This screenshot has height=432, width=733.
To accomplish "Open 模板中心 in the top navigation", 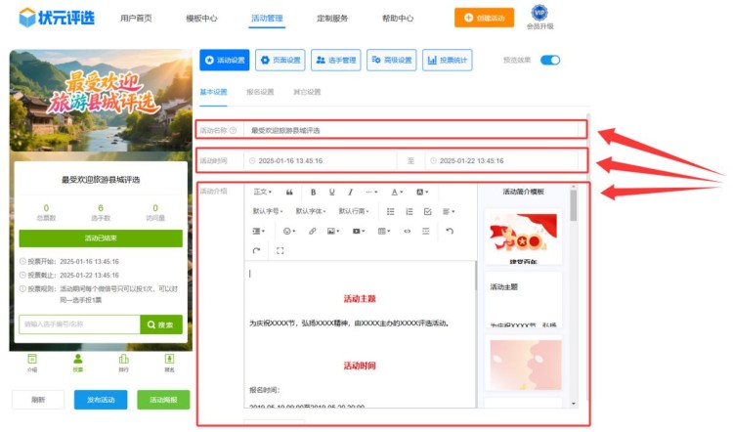I will 201,19.
